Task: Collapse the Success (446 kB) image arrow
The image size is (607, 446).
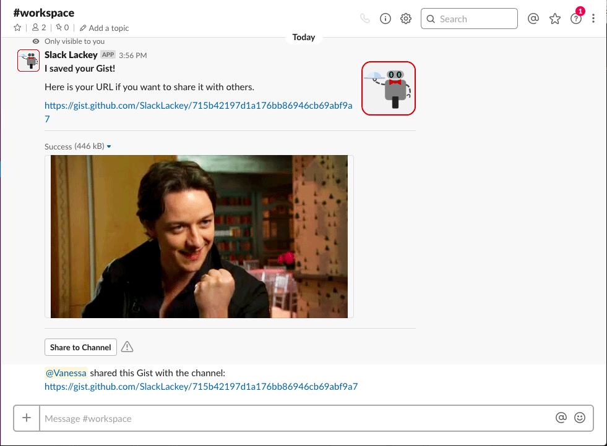Action: click(109, 146)
